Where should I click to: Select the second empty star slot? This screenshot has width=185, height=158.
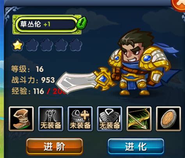click(32, 45)
